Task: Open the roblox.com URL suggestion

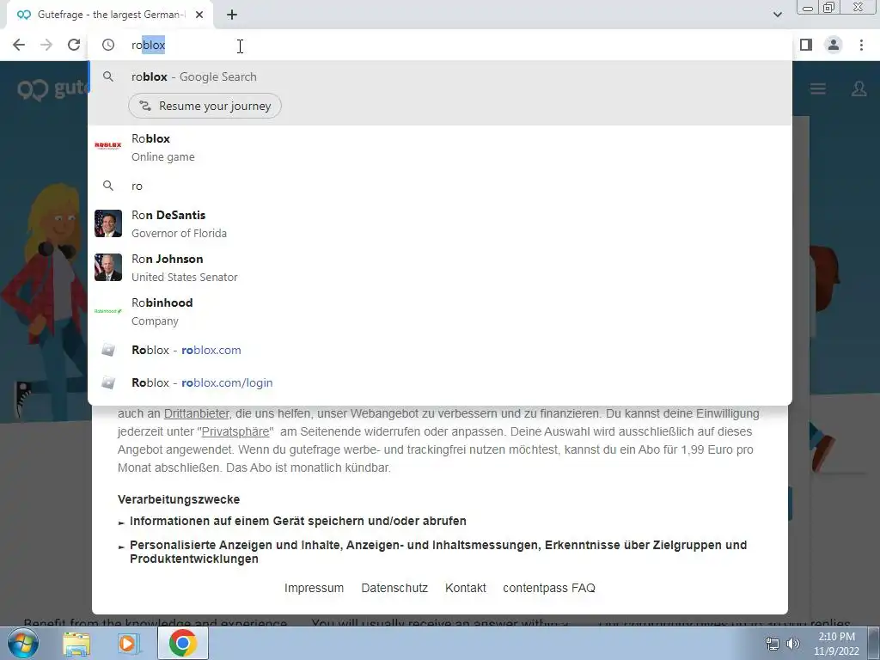Action: click(x=439, y=351)
